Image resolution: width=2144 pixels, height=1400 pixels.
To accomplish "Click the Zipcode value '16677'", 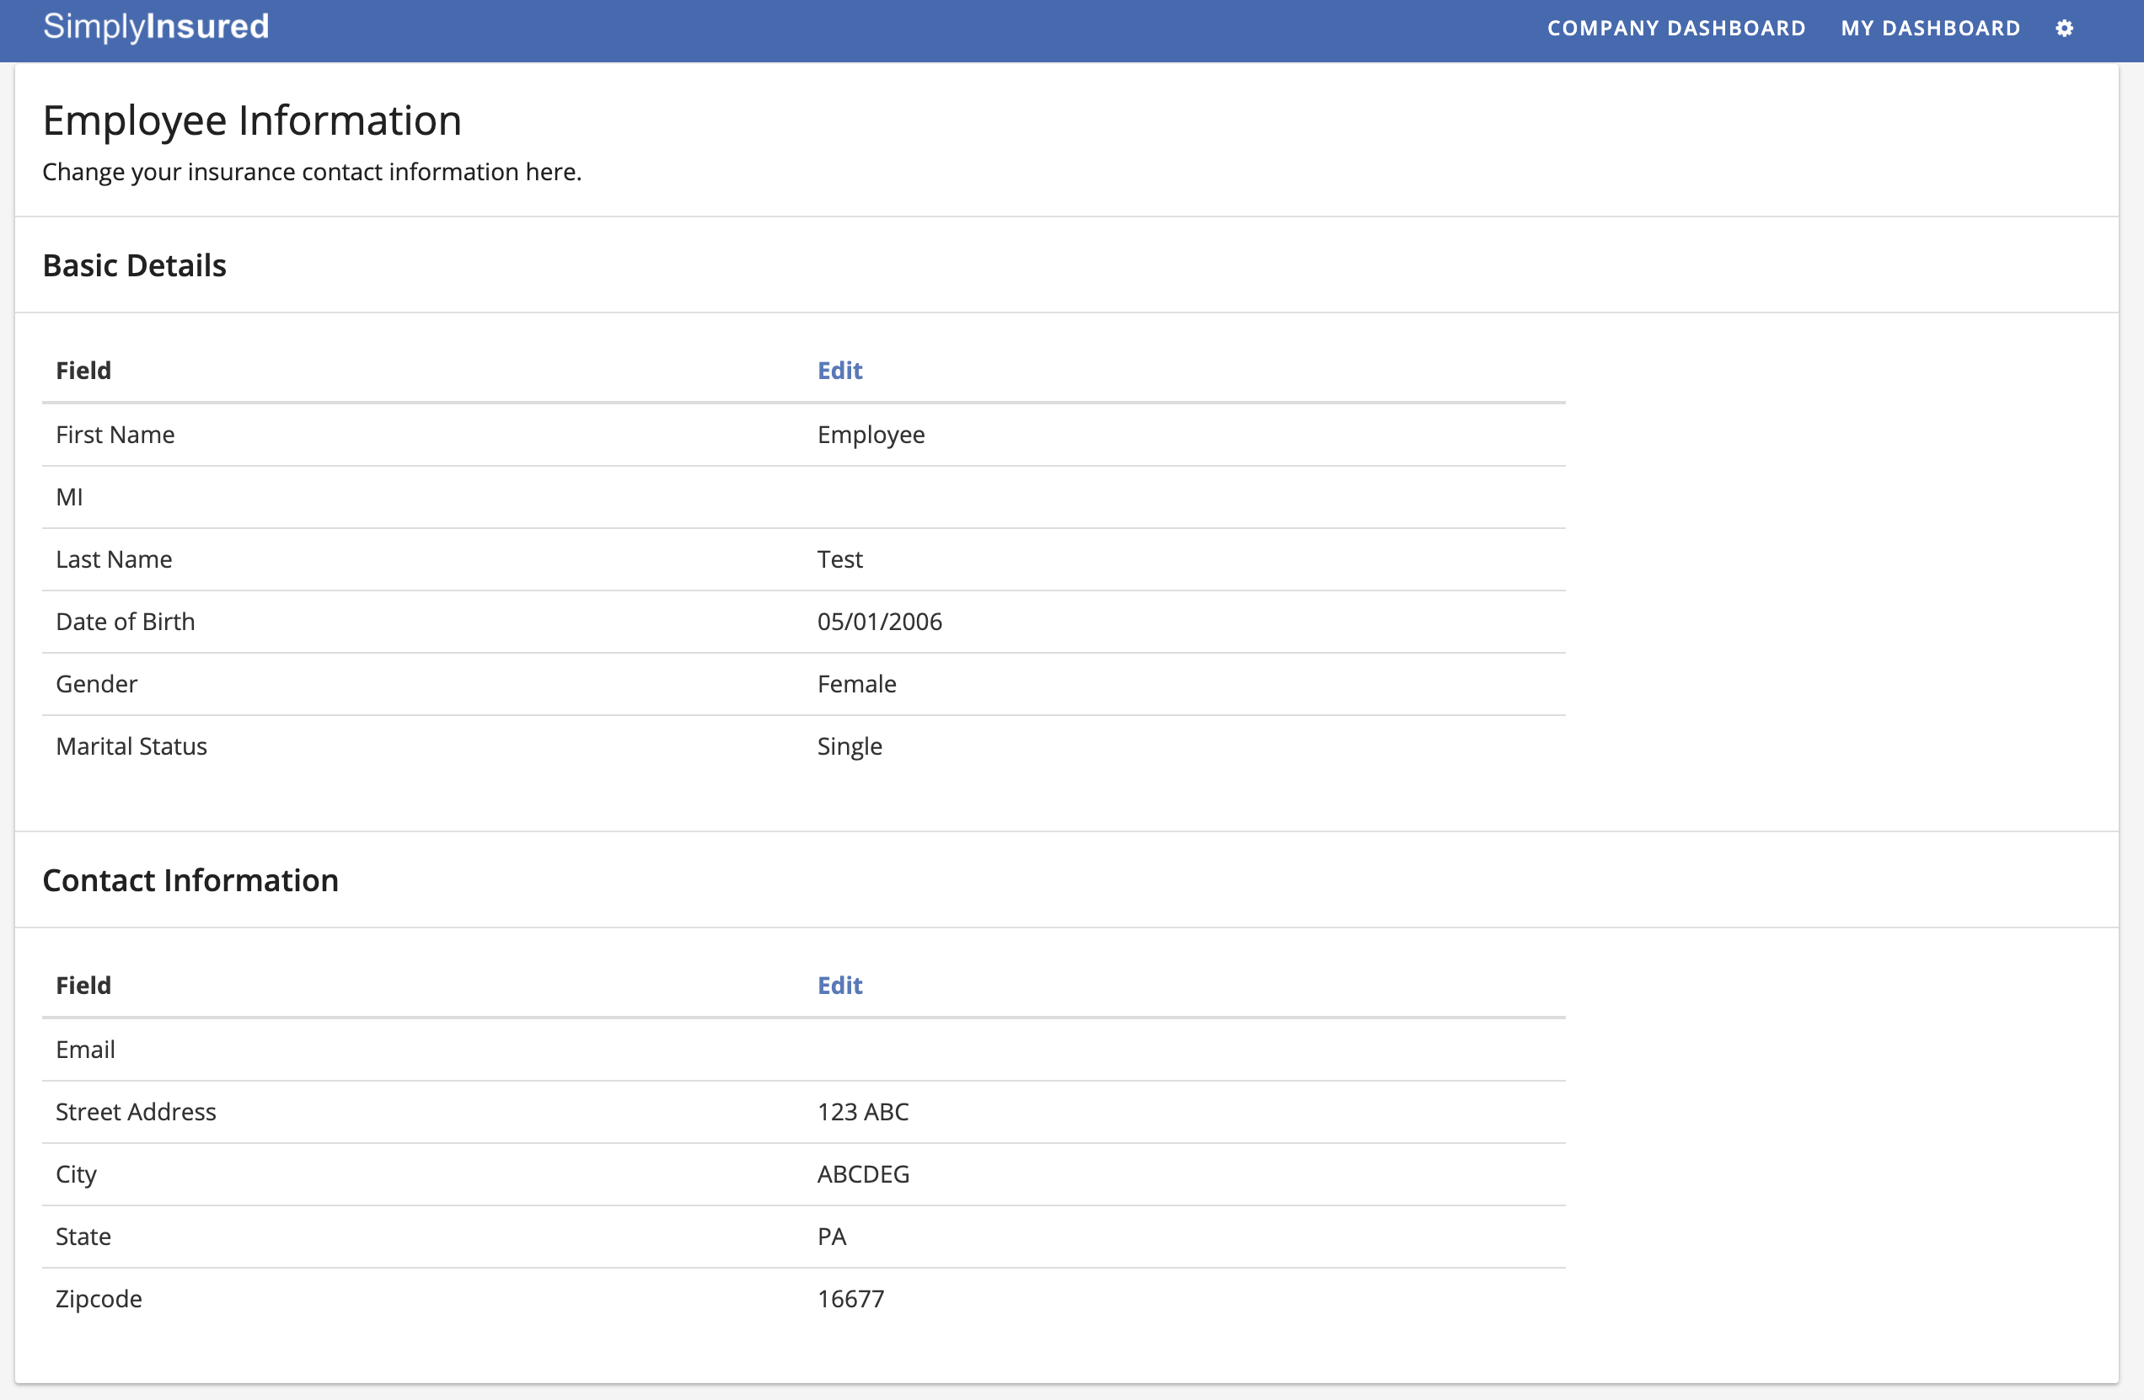I will click(850, 1298).
